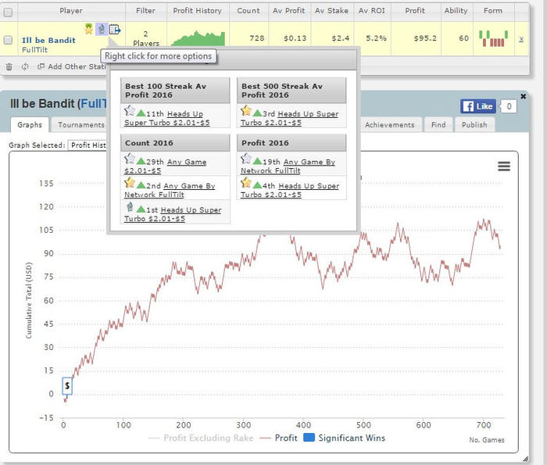
Task: Click the gold trophy star icon beside Ill be Bandit
Action: coord(89,29)
